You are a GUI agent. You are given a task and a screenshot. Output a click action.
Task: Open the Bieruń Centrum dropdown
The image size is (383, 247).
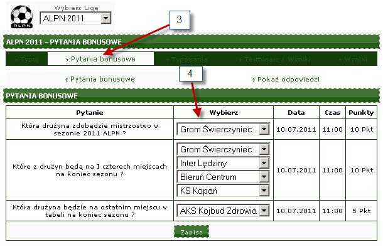click(223, 177)
